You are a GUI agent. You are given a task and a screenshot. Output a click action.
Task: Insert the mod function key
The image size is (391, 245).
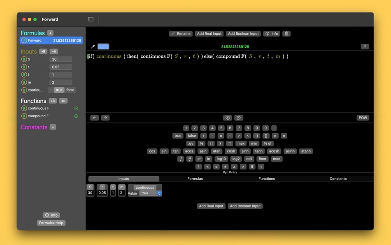coord(277,159)
